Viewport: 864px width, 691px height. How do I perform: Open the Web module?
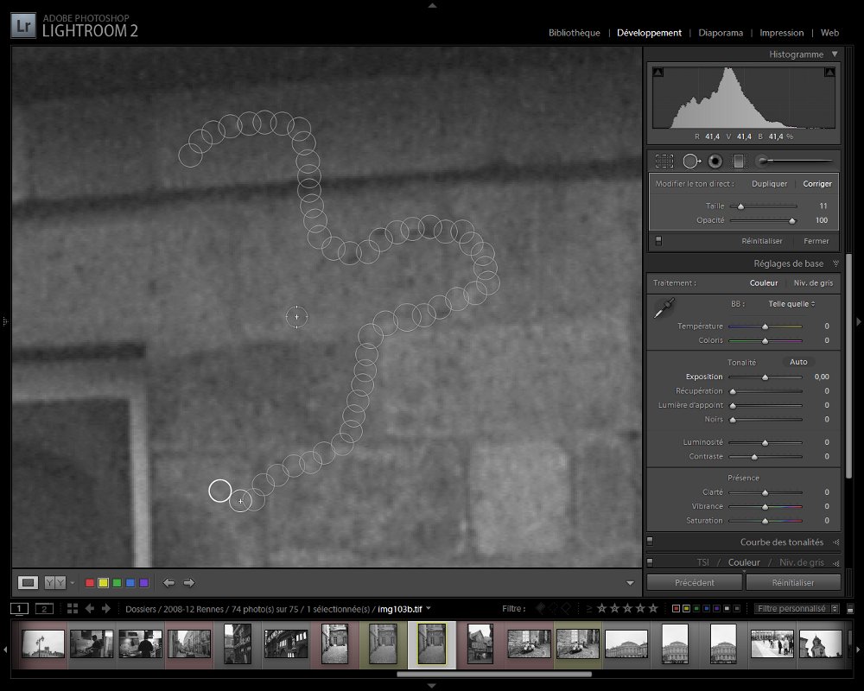(x=829, y=33)
